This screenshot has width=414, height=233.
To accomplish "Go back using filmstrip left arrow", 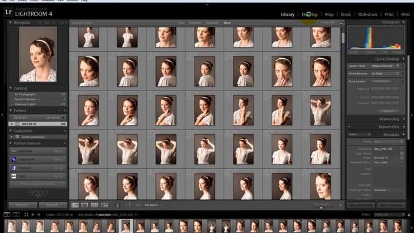I will pyautogui.click(x=33, y=214).
